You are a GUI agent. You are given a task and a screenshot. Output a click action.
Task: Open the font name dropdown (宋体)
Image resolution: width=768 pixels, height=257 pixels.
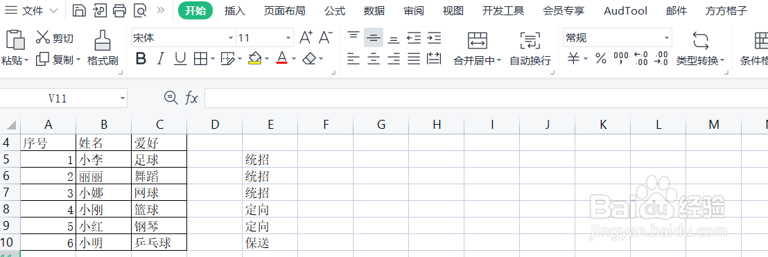(231, 37)
